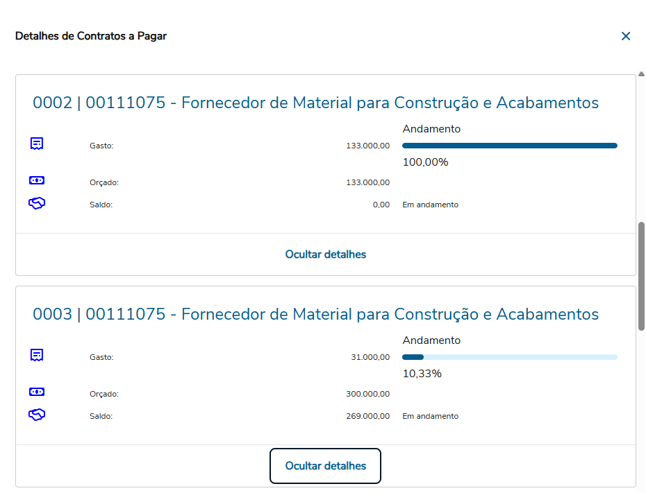Open the contract 0002 title link
Image resolution: width=646 pixels, height=493 pixels.
tap(315, 103)
